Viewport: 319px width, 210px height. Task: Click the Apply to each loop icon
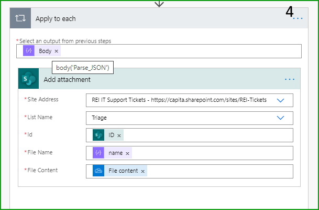21,18
